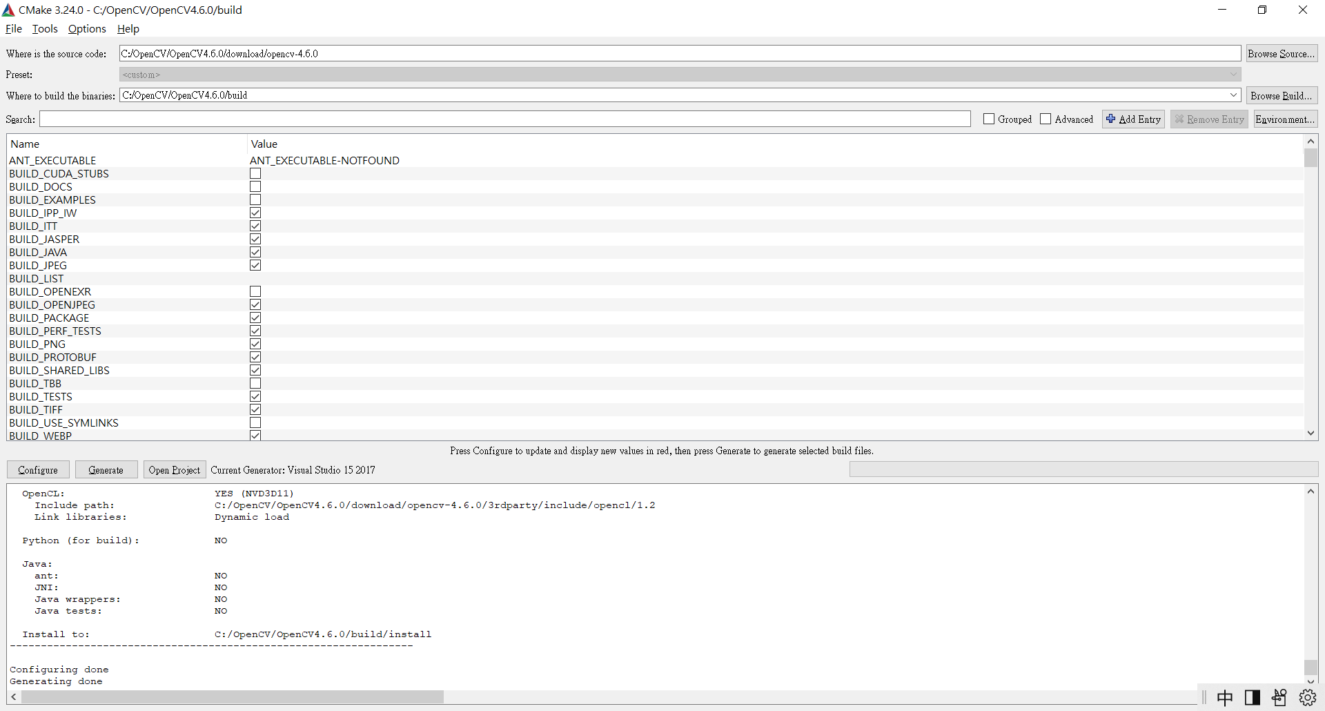Click the build binaries path field
Image resolution: width=1325 pixels, height=711 pixels.
(x=673, y=95)
